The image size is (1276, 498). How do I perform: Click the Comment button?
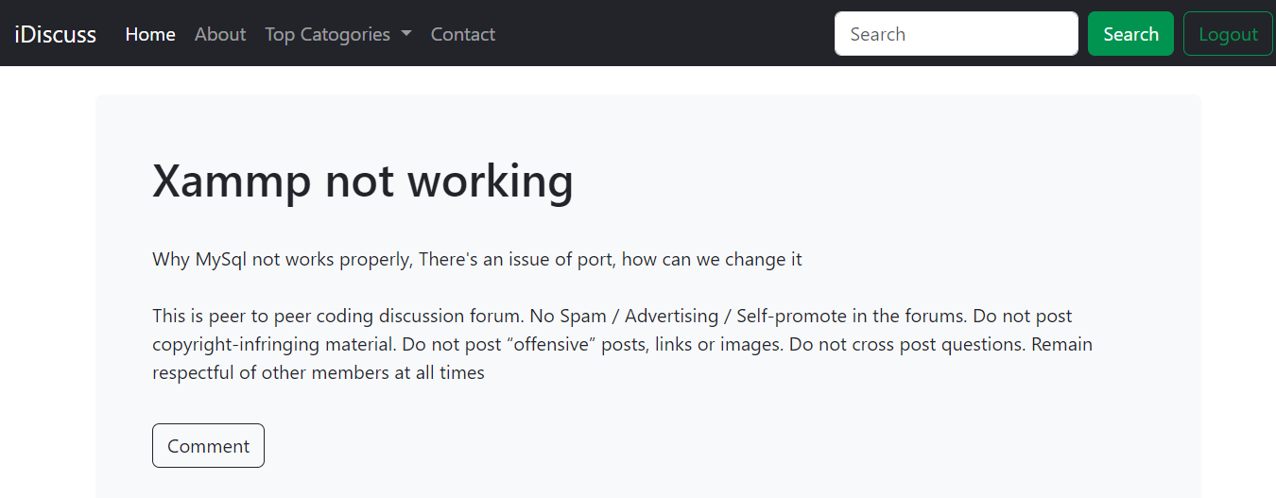coord(208,446)
